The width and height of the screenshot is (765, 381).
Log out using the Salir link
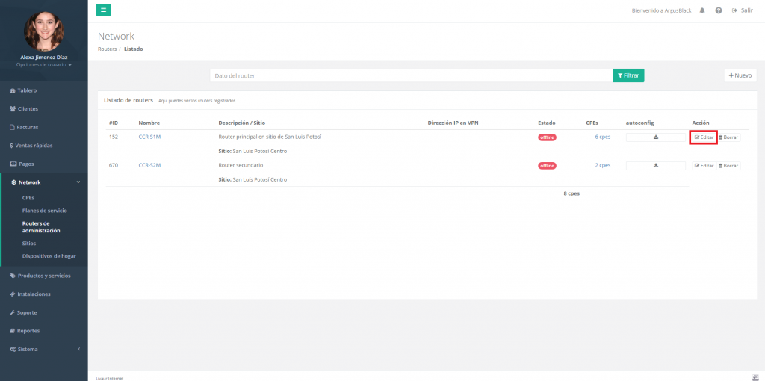[x=742, y=10]
